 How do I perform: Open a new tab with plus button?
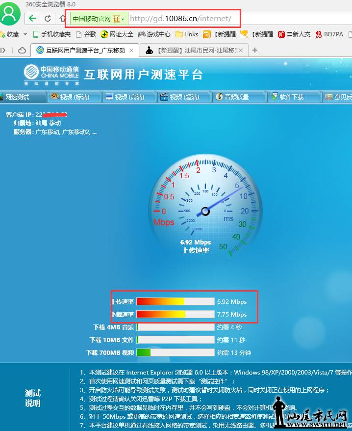[x=255, y=50]
